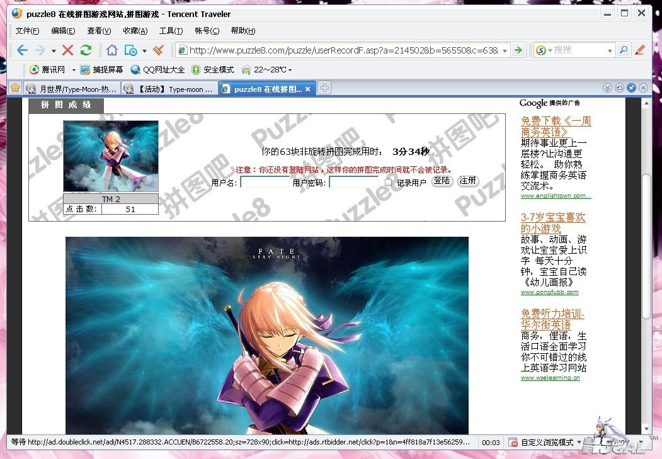Toggle 安全模式 shield button

click(x=212, y=70)
